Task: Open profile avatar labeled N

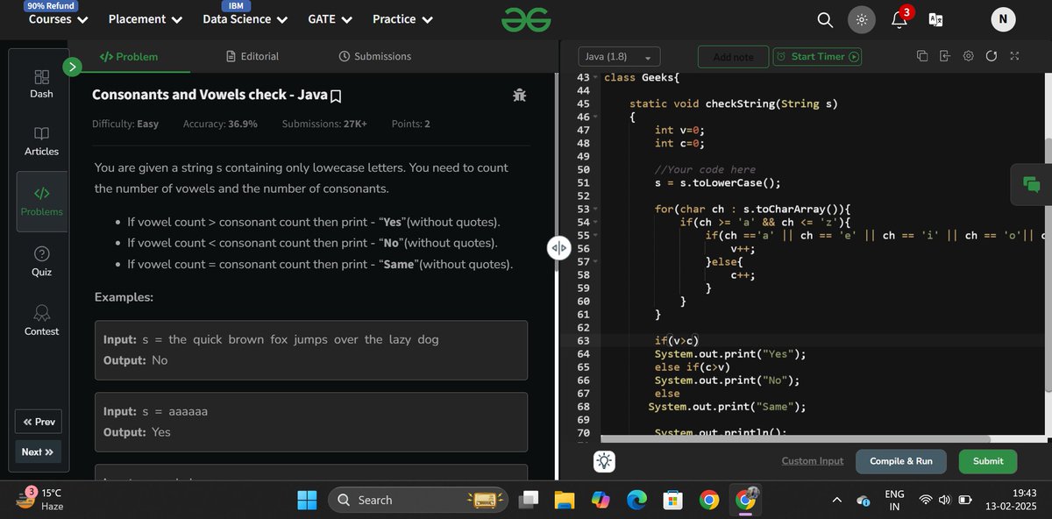Action: coord(1004,19)
